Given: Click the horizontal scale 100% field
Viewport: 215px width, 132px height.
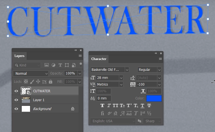Looking at the screenshot, I should click(154, 91).
